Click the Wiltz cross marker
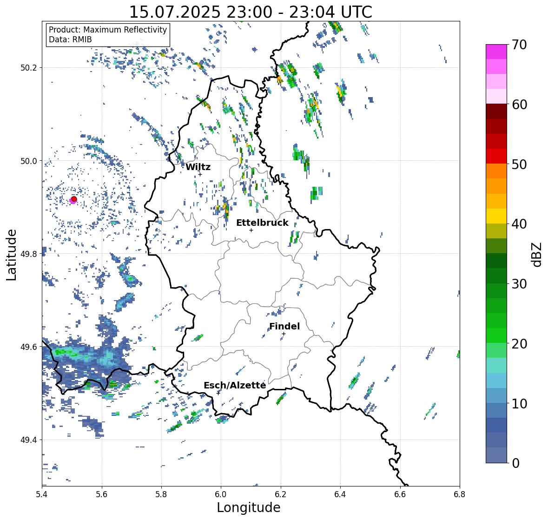This screenshot has width=548, height=519. pyautogui.click(x=200, y=174)
